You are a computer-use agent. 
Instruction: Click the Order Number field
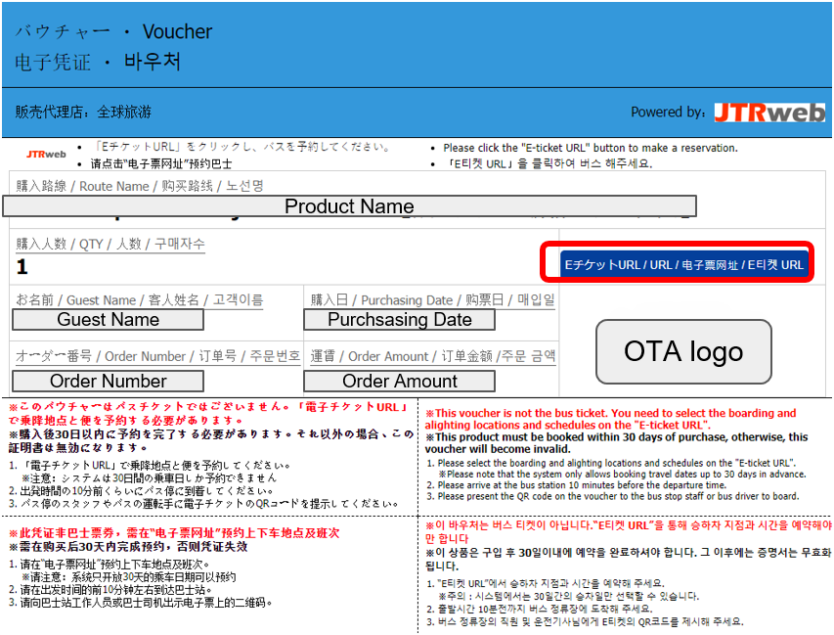coord(108,382)
